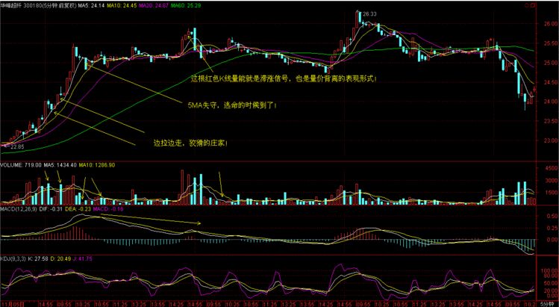
Task: Click the 11月05日 date label on the time axis
Action: pyautogui.click(x=12, y=304)
